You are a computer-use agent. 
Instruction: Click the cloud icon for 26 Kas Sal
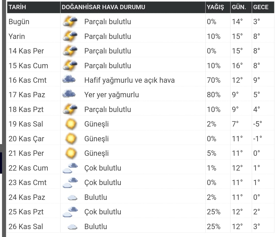72,227
